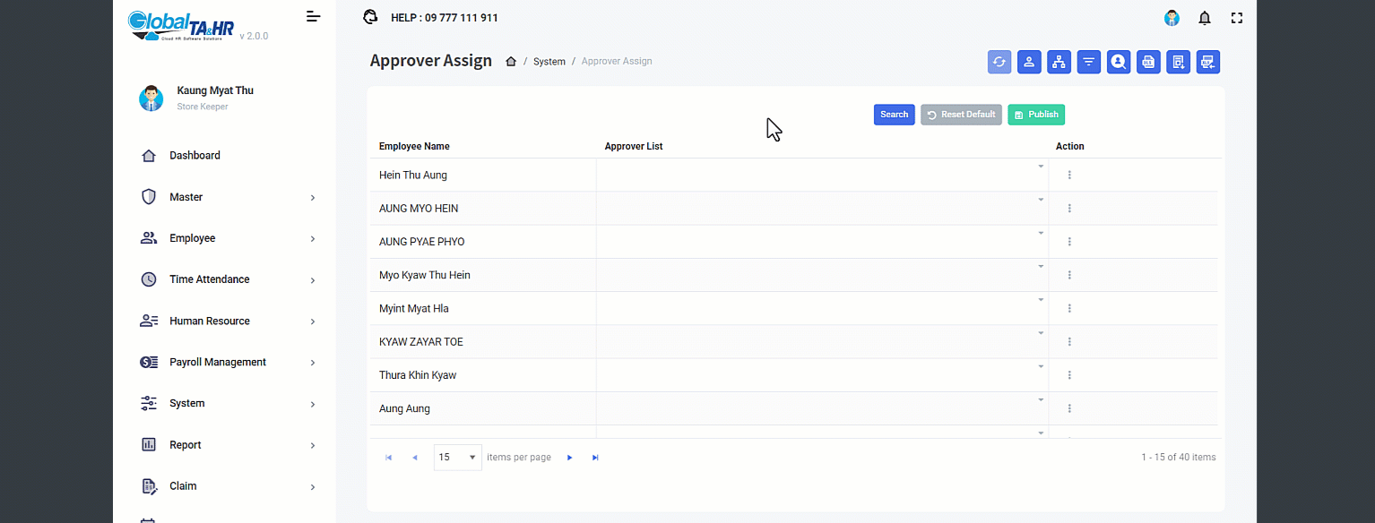Go to the next page of results
The height and width of the screenshot is (523, 1375).
[569, 458]
